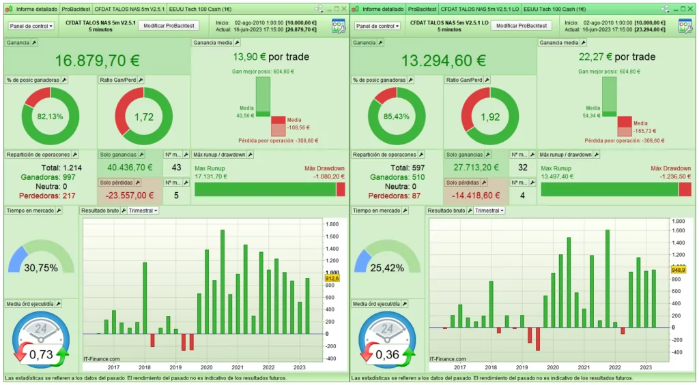This screenshot has width=699, height=385.
Task: Select CFDAT TALOS NAS 5m V2.5.1 tab, left window
Action: [x=129, y=9]
